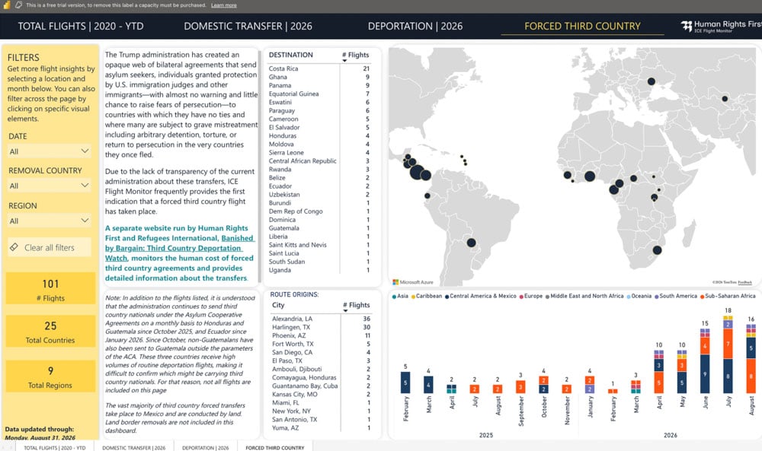Select the Ghana destination row
762x451 pixels.
(319, 77)
